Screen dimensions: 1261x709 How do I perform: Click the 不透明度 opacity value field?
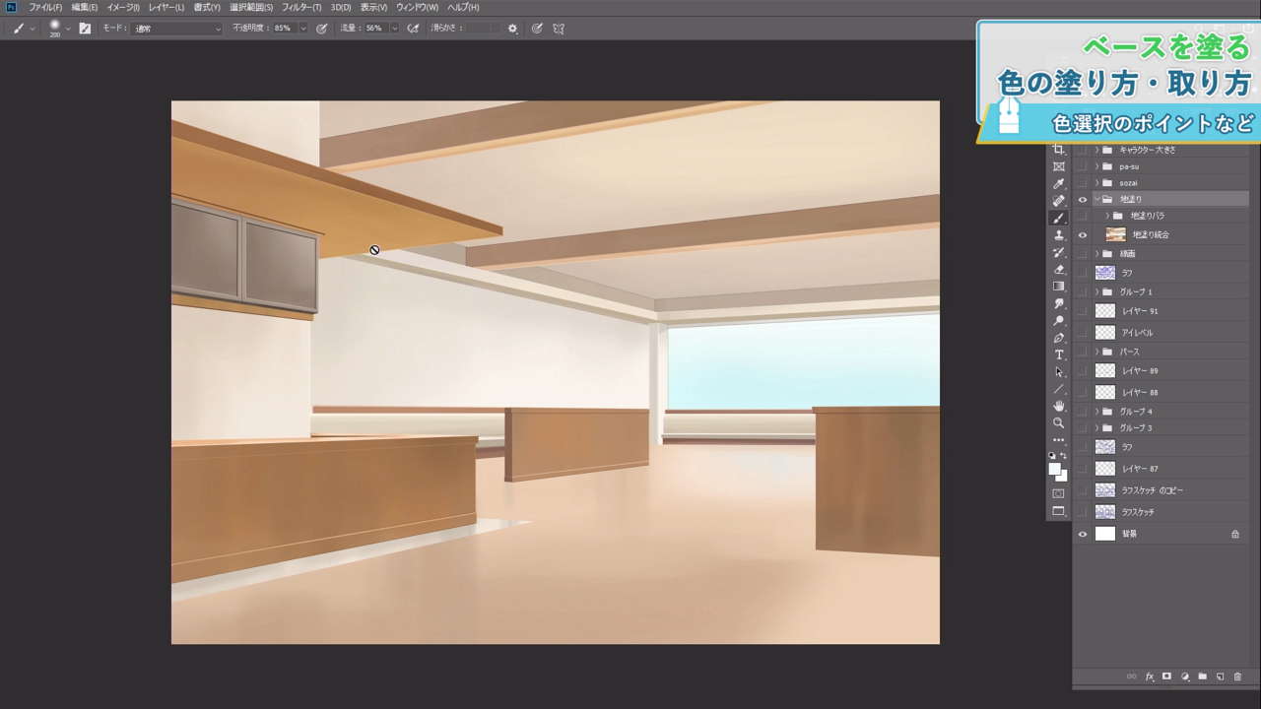[x=284, y=29]
